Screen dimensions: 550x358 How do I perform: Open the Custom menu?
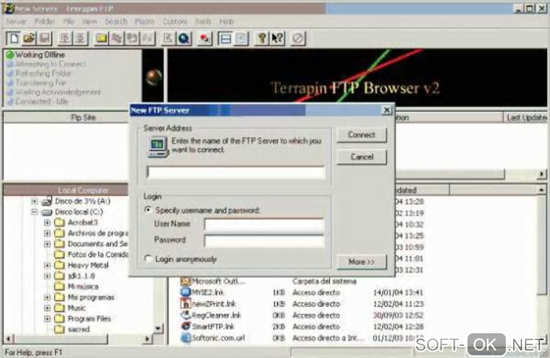point(175,22)
